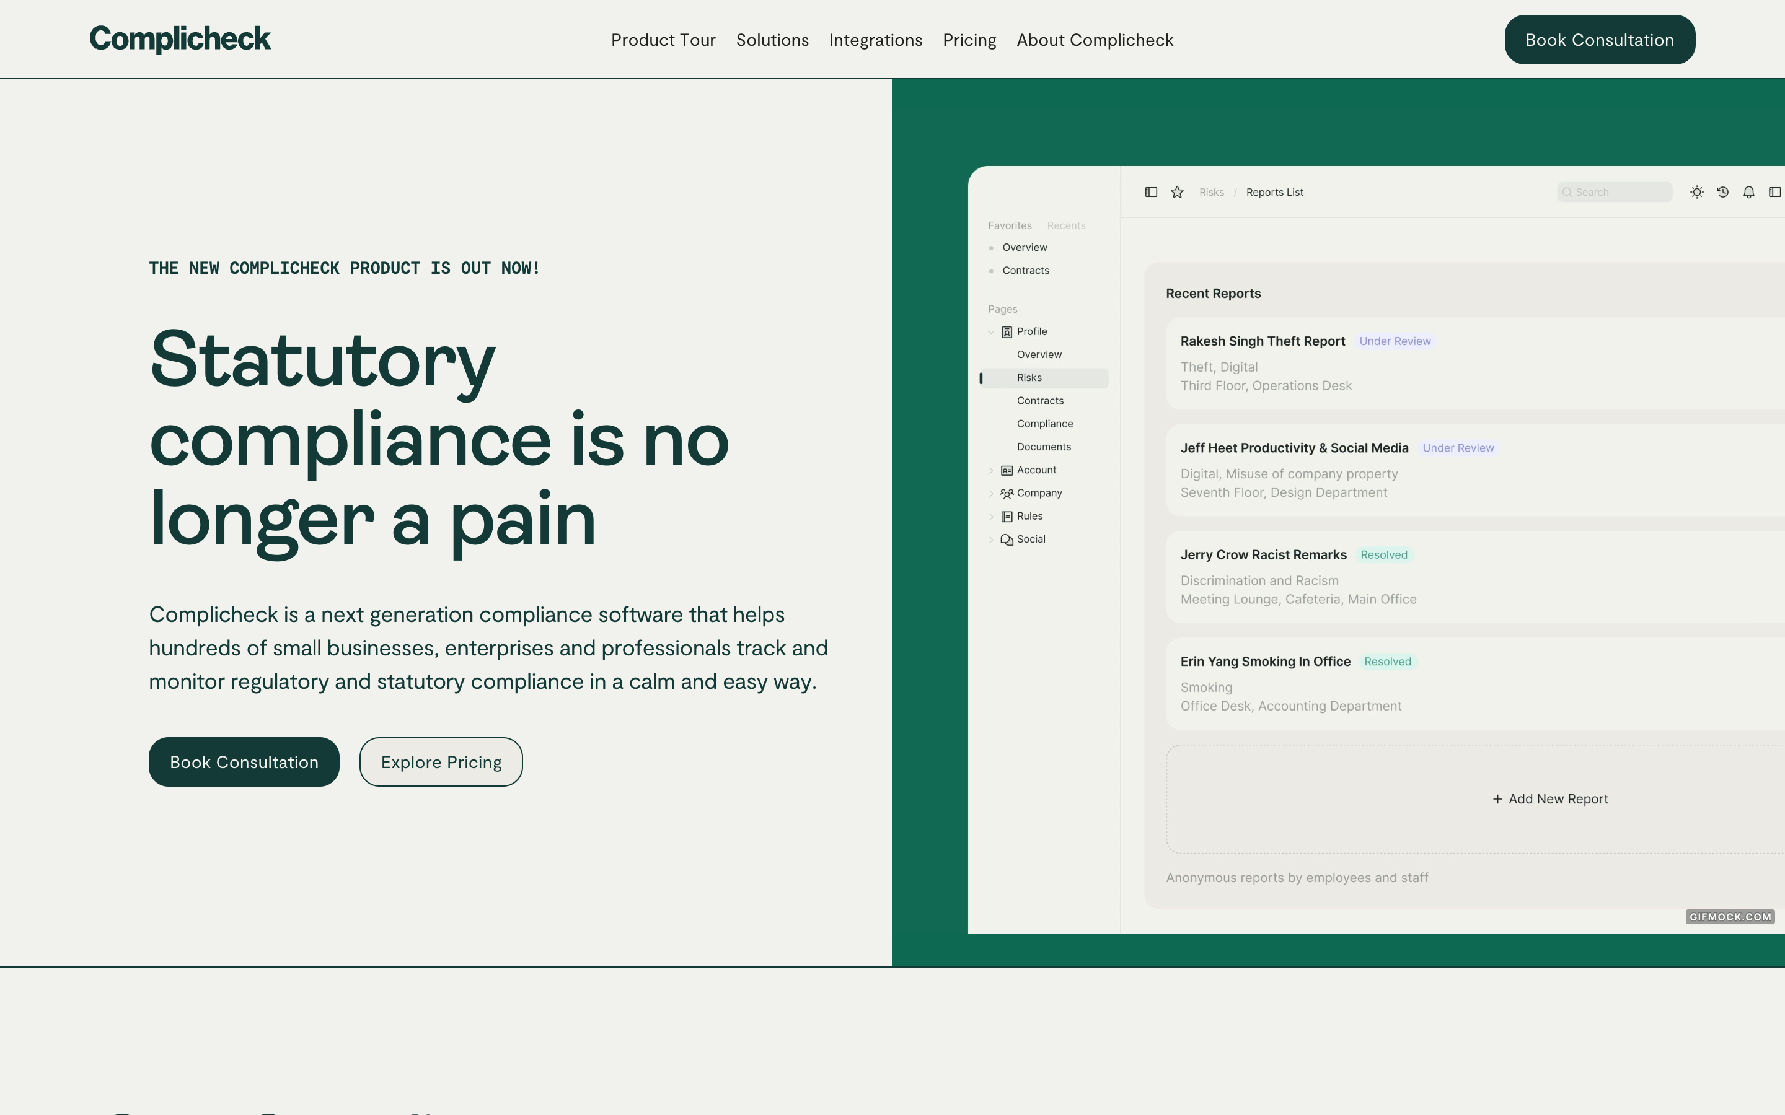Click the Reports List breadcrumb
This screenshot has width=1785, height=1115.
point(1274,193)
